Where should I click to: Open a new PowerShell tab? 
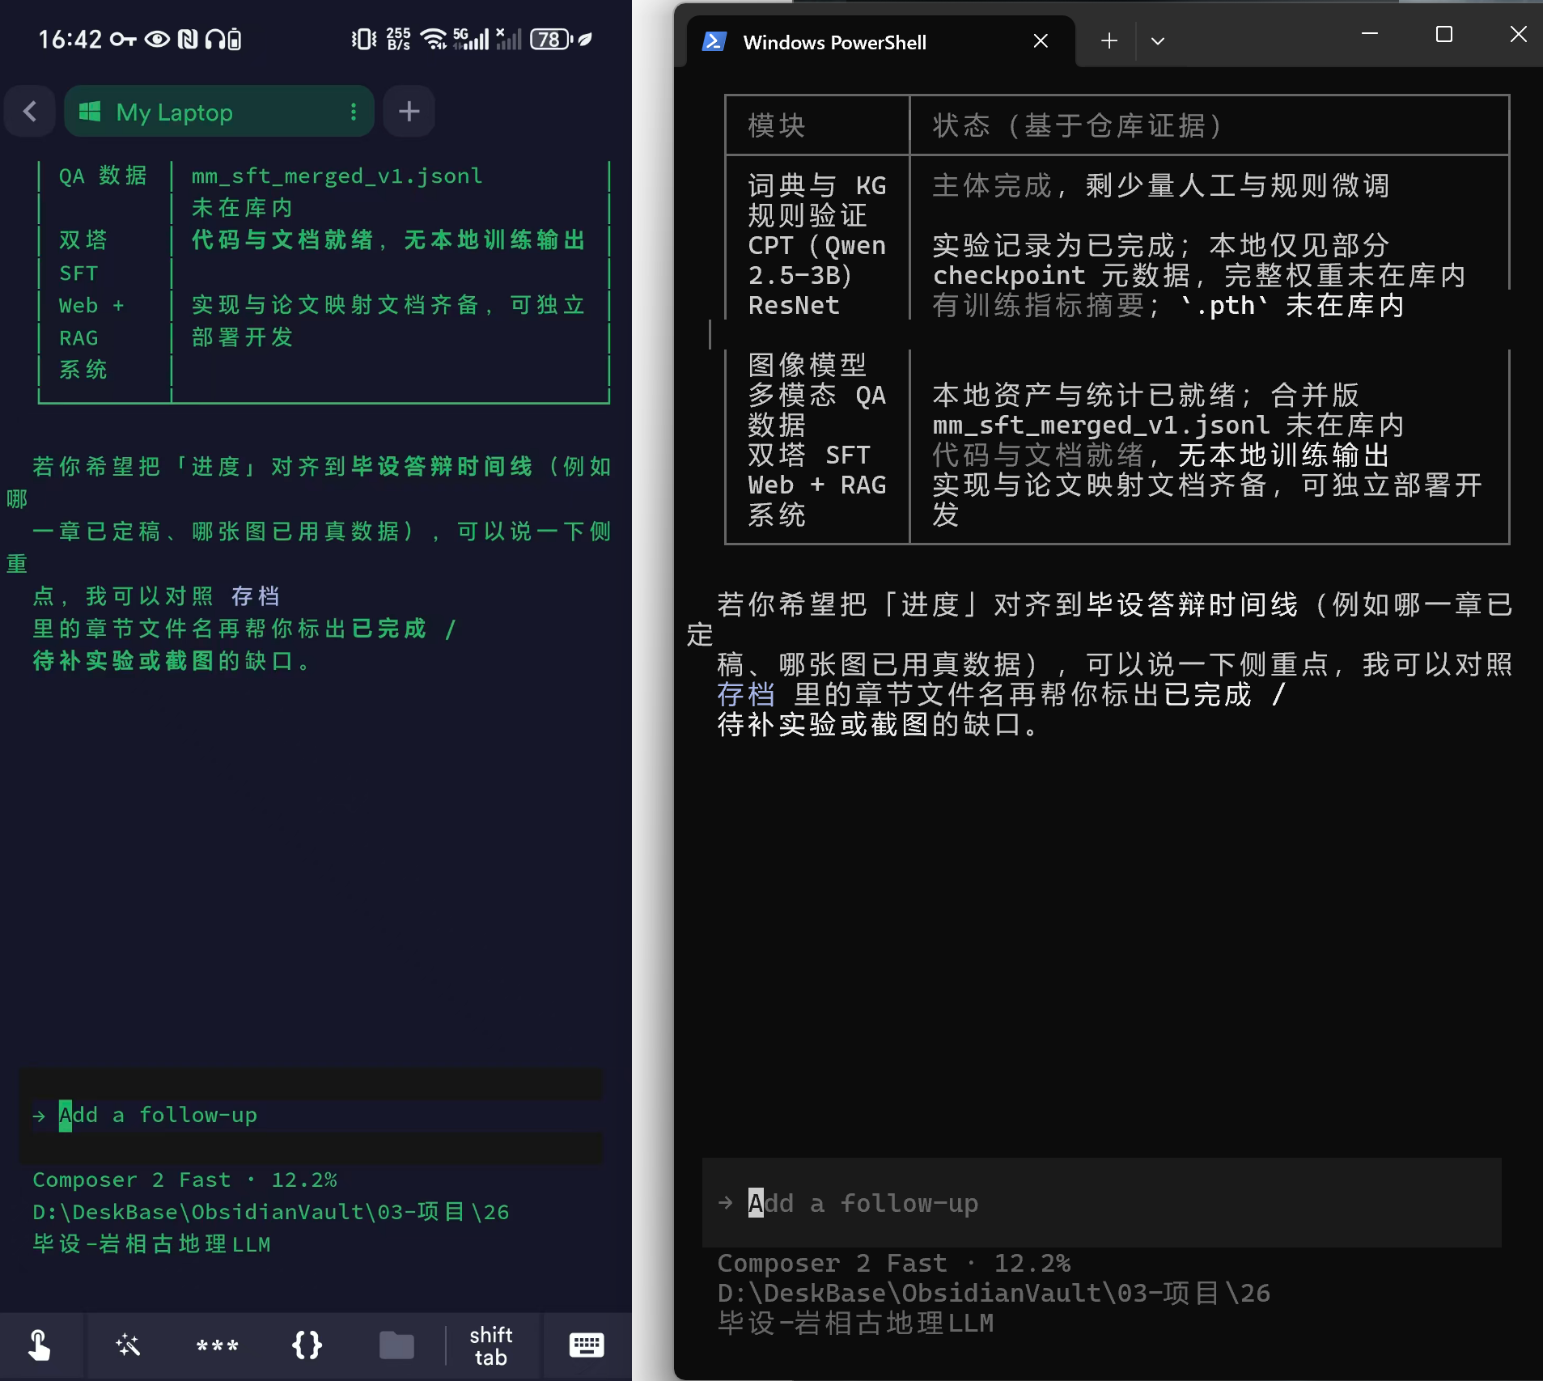click(1109, 41)
